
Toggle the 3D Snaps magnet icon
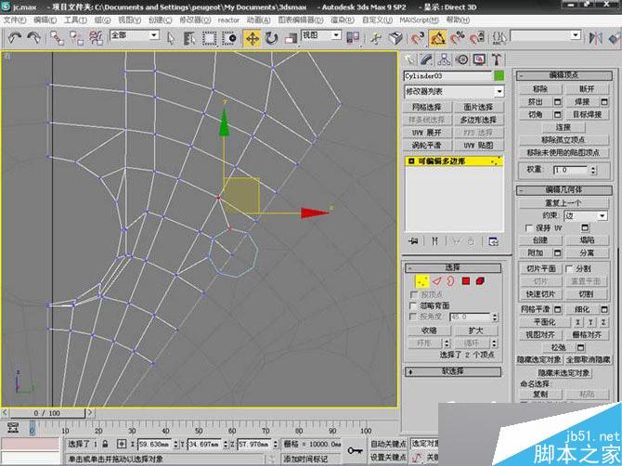418,38
